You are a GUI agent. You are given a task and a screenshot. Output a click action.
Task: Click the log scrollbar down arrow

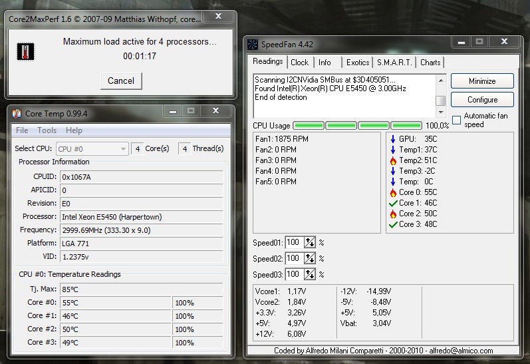[x=440, y=112]
